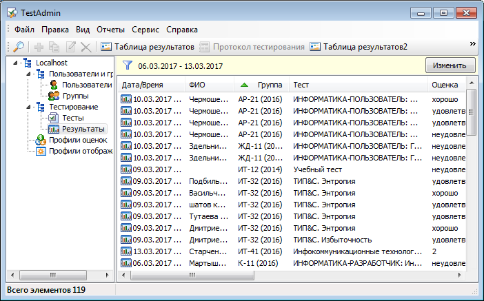Select Localhost in the tree
Viewport: 484px width, 301px height.
click(52, 63)
